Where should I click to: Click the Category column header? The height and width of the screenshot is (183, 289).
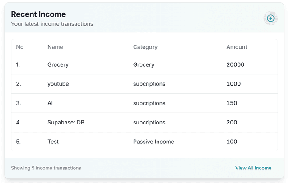145,47
